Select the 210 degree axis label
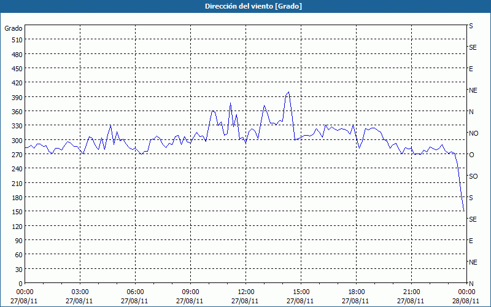Viewport: 491px width, 307px height. pyautogui.click(x=17, y=183)
